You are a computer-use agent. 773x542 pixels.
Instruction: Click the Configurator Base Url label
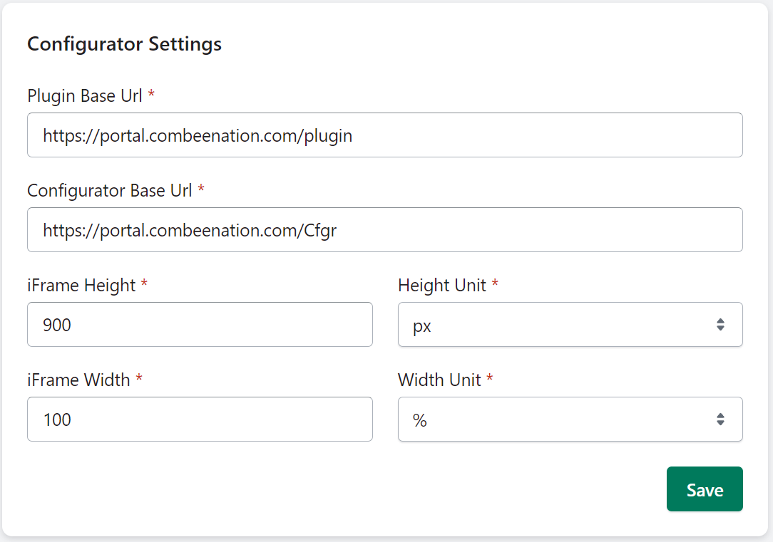click(x=109, y=190)
